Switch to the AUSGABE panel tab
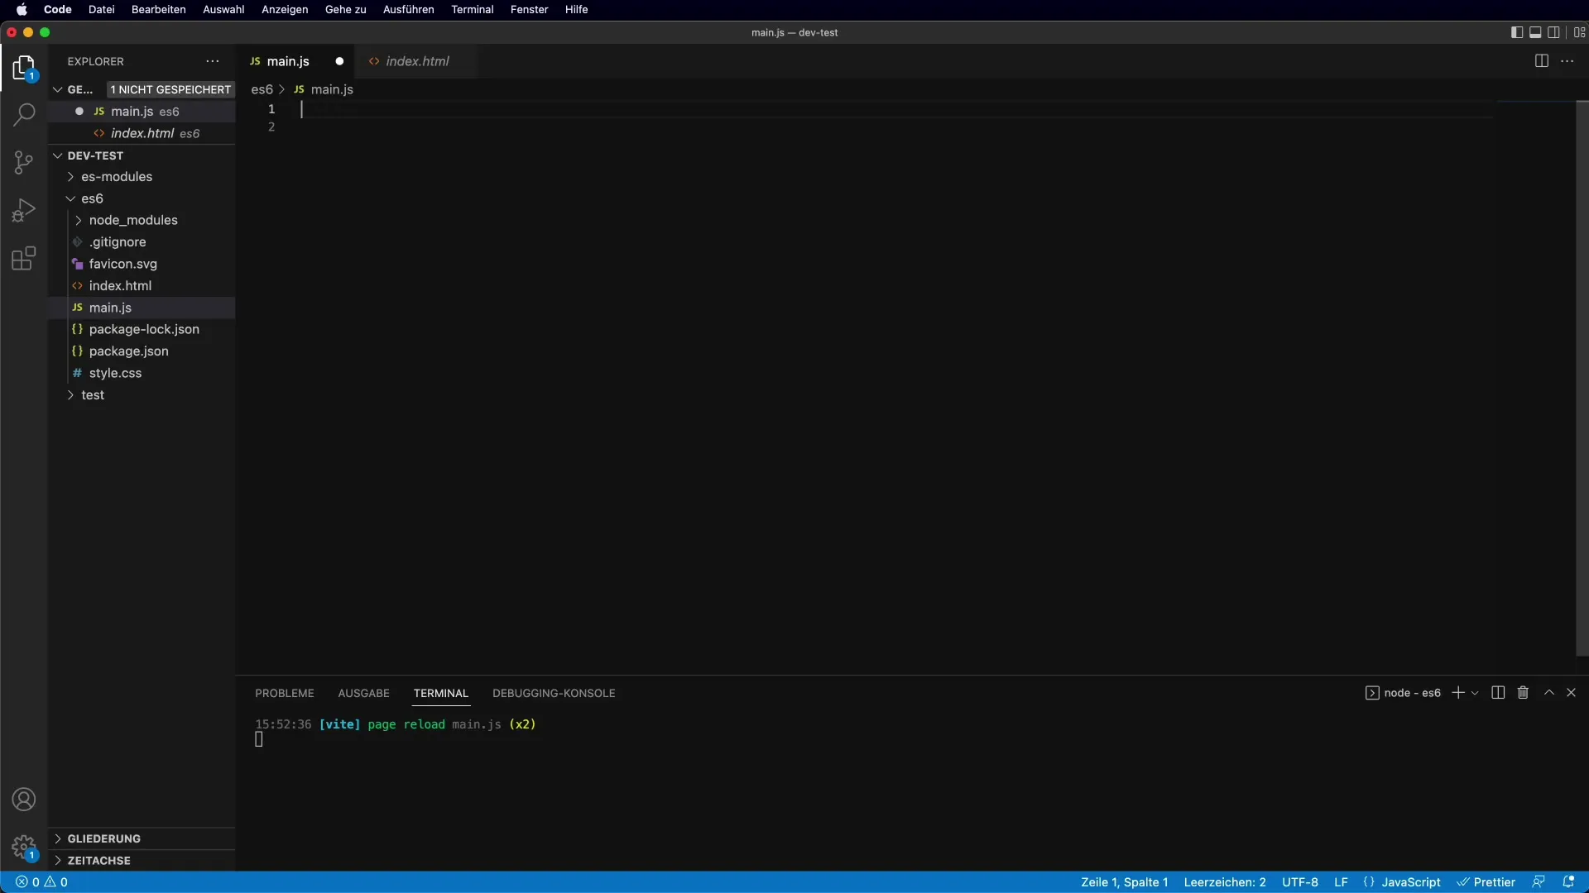 point(363,693)
